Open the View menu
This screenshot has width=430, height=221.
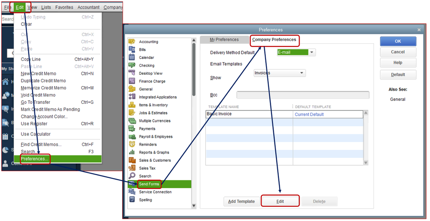[32, 7]
